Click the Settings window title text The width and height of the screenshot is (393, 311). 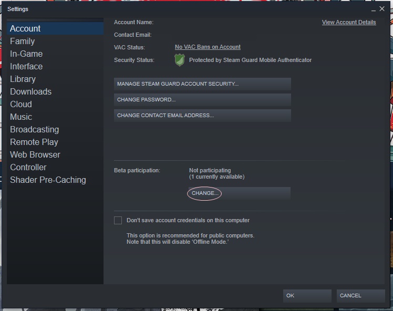point(18,9)
